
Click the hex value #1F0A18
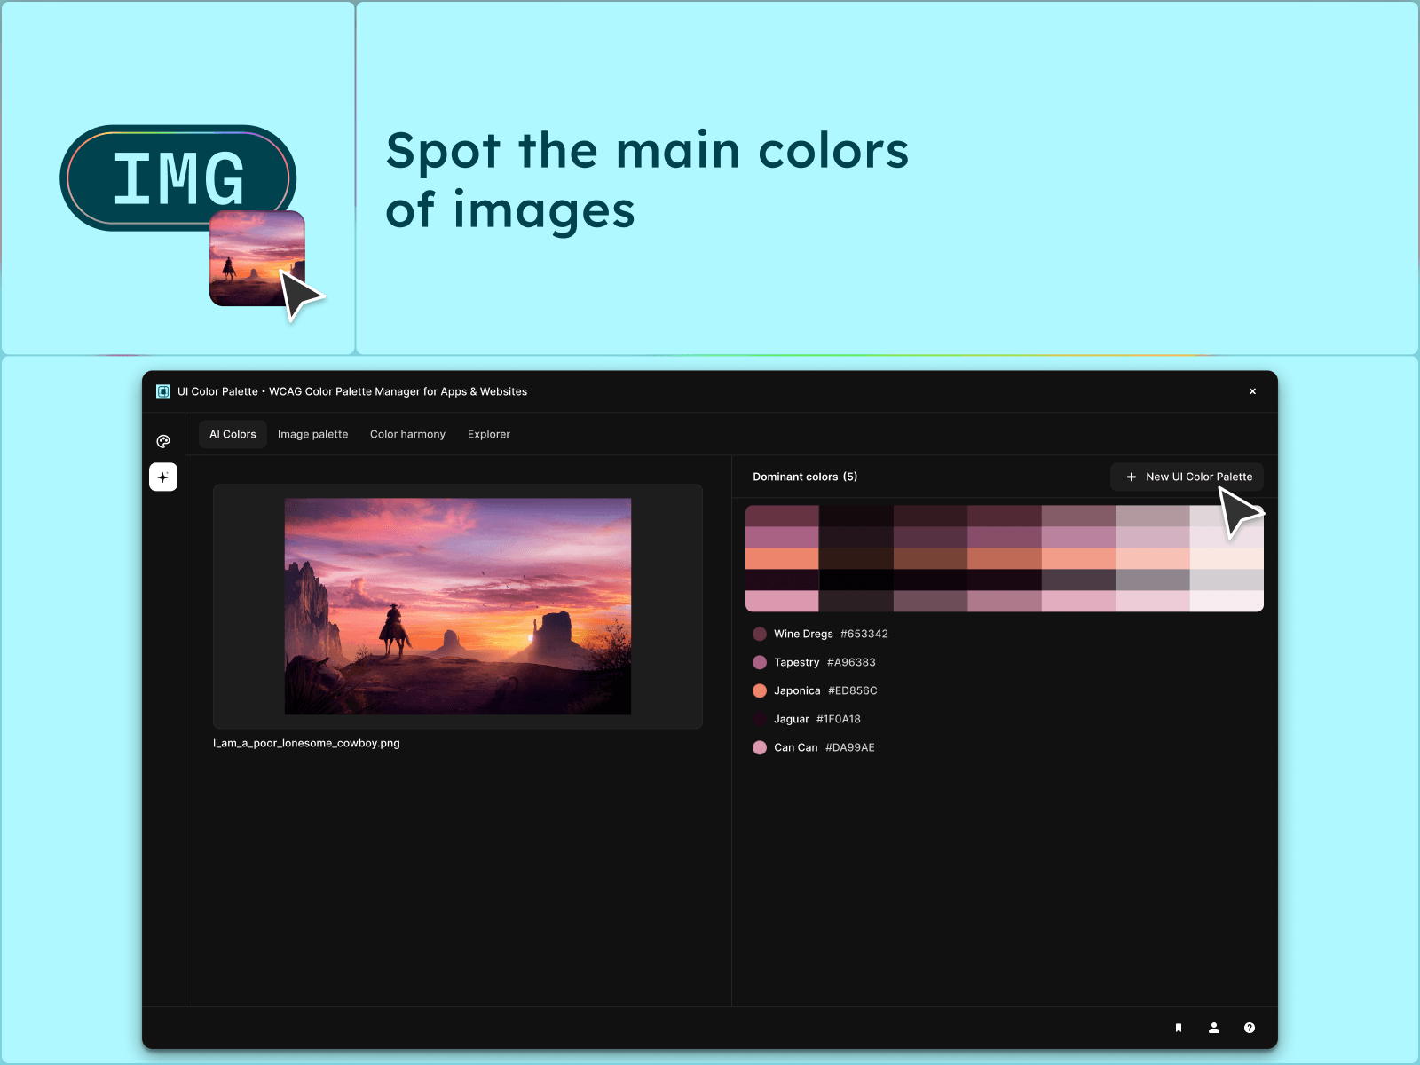(839, 719)
